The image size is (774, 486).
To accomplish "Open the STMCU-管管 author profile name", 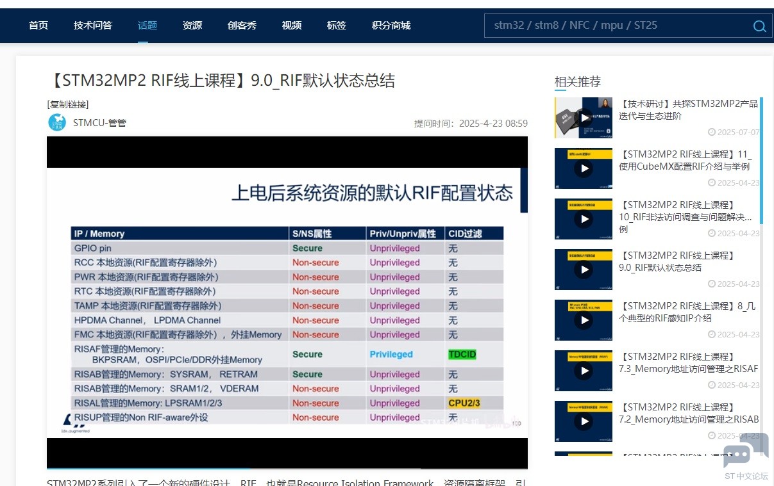I will [99, 122].
